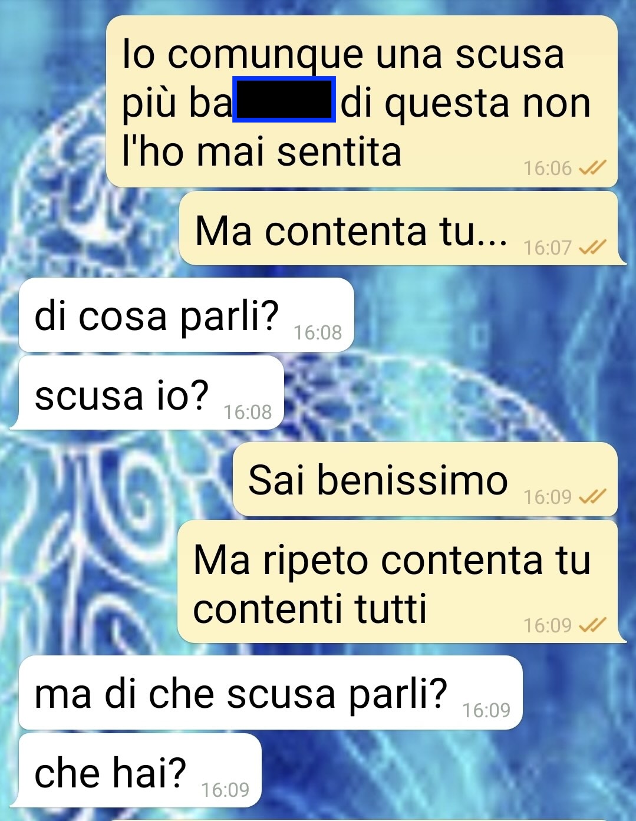Tap the check marks on 'contenti tutti' message
636x821 pixels.
pyautogui.click(x=592, y=625)
